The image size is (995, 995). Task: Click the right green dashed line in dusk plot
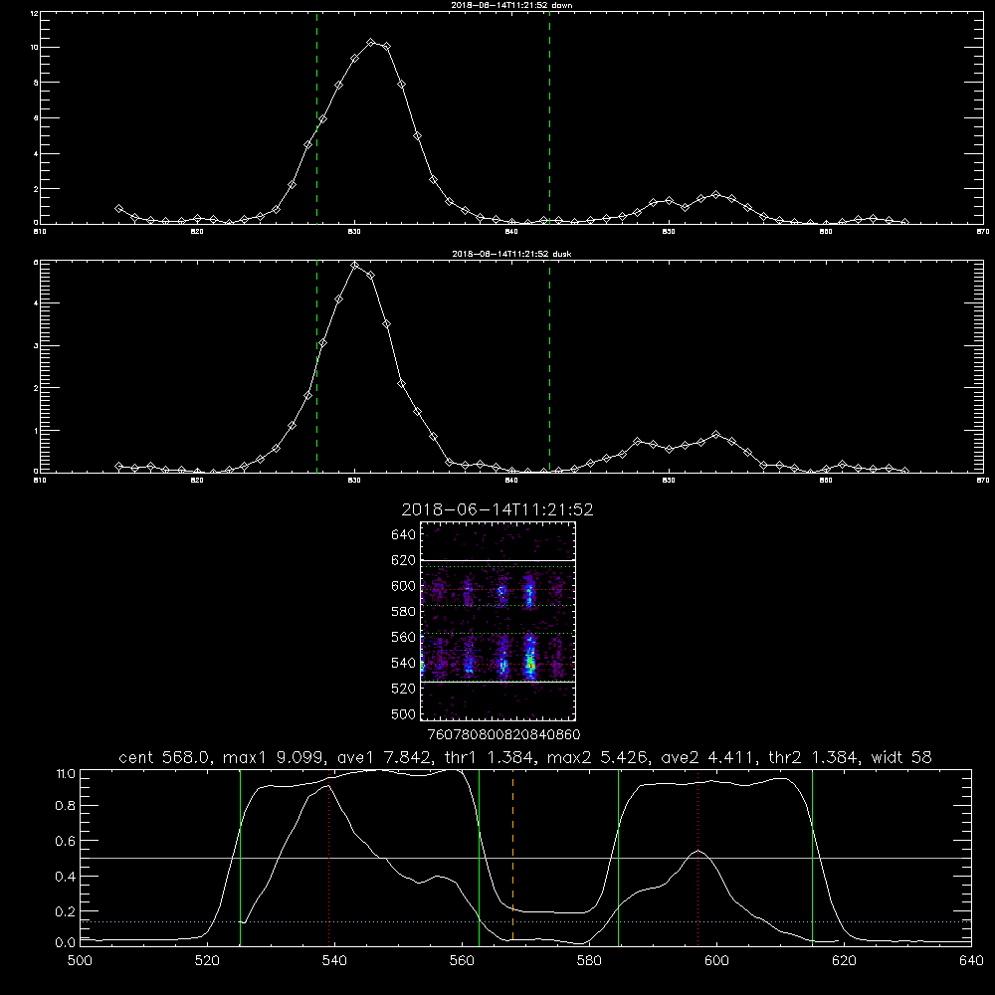pos(549,366)
